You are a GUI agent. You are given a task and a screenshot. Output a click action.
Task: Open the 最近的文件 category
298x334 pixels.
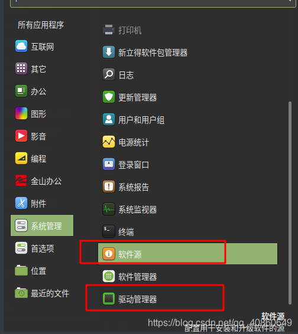[42, 293]
